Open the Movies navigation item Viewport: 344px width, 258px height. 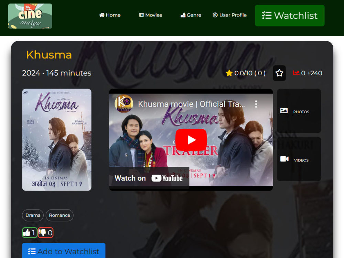coord(151,15)
